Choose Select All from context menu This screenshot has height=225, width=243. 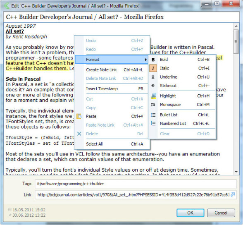[x=112, y=144]
